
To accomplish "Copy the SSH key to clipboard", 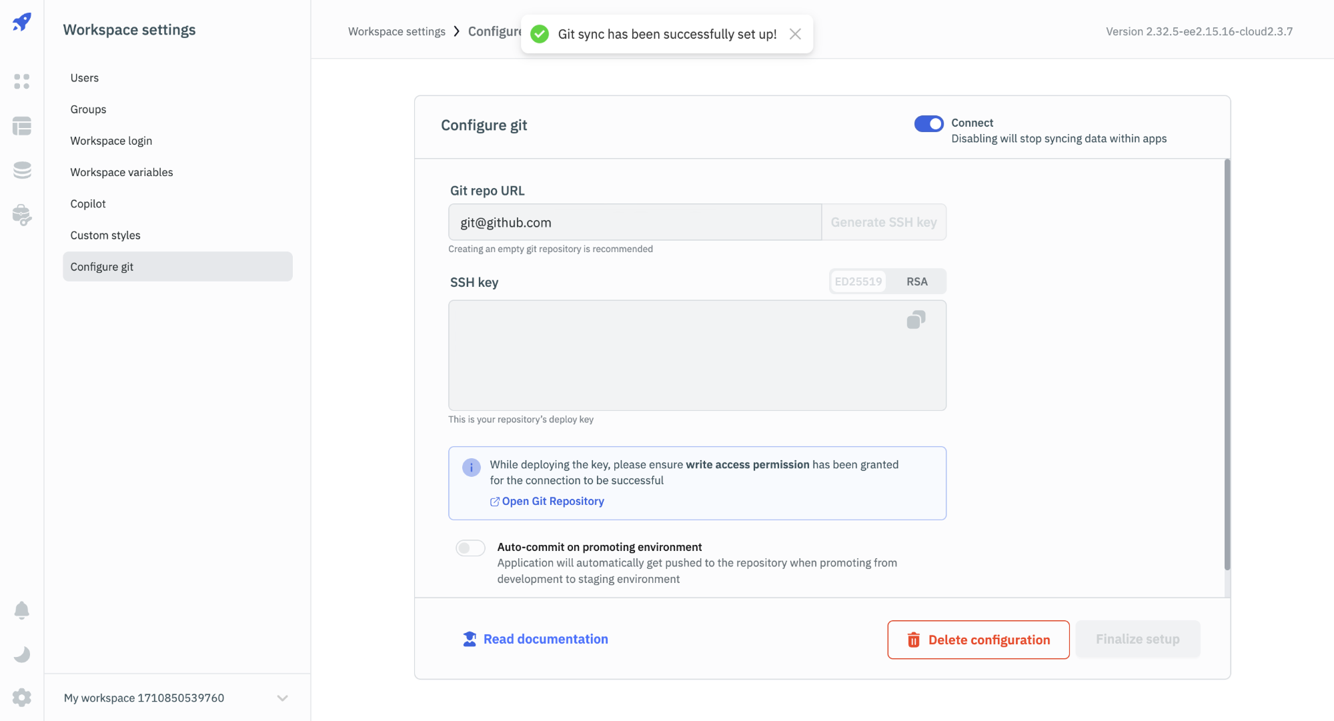I will coord(916,320).
